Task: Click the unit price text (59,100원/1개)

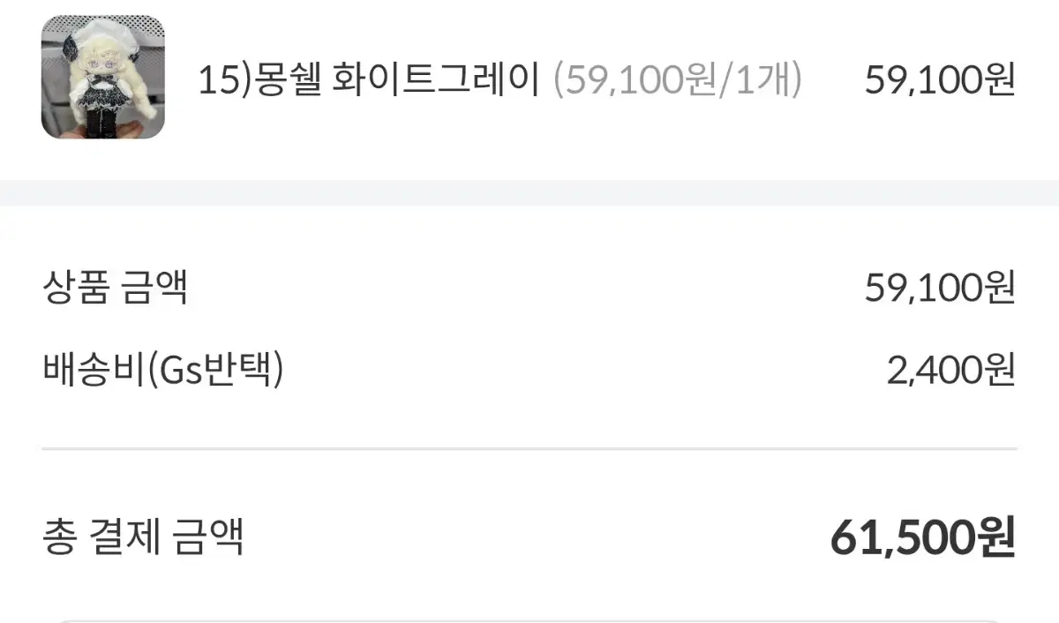Action: point(678,80)
